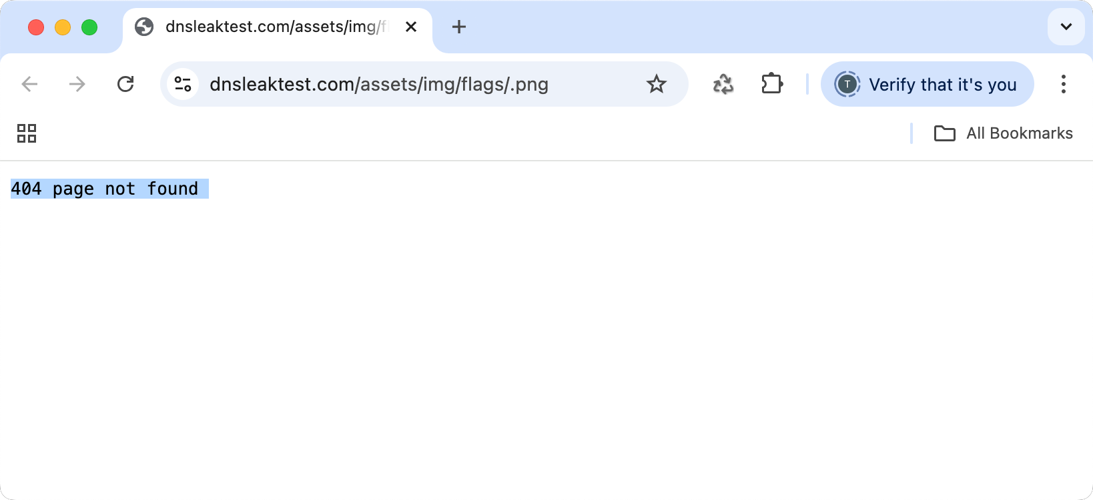Close the dnsleaktest.com tab

tap(411, 27)
